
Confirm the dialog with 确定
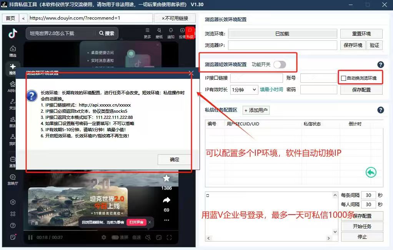point(175,160)
